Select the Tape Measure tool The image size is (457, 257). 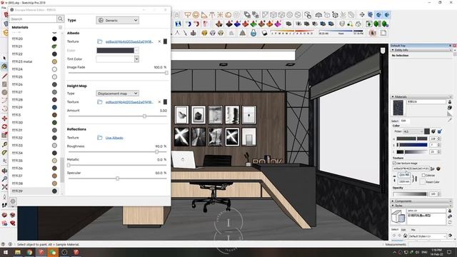(x=4, y=144)
